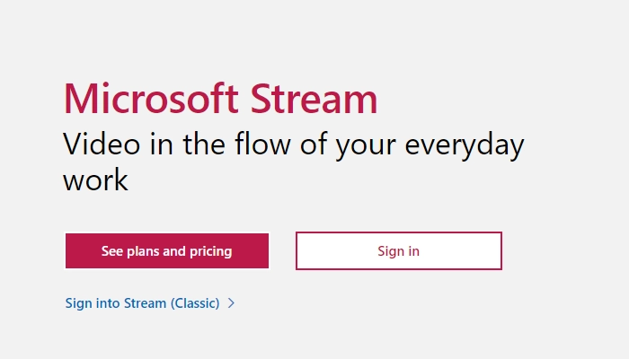The height and width of the screenshot is (359, 629).
Task: Click the Sign in button
Action: pyautogui.click(x=398, y=251)
